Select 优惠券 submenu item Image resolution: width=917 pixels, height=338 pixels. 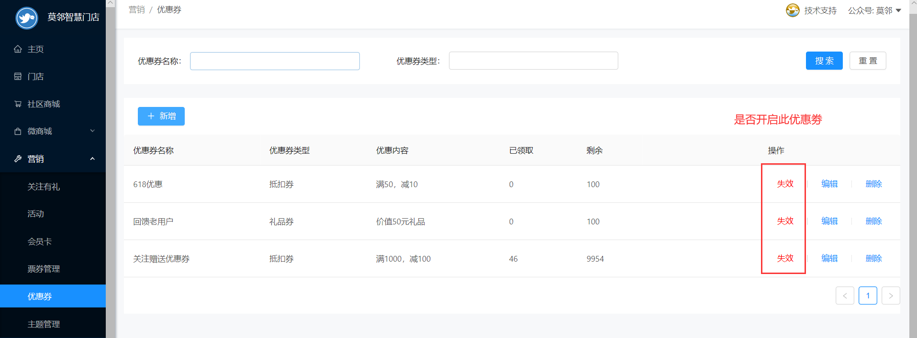[53, 296]
